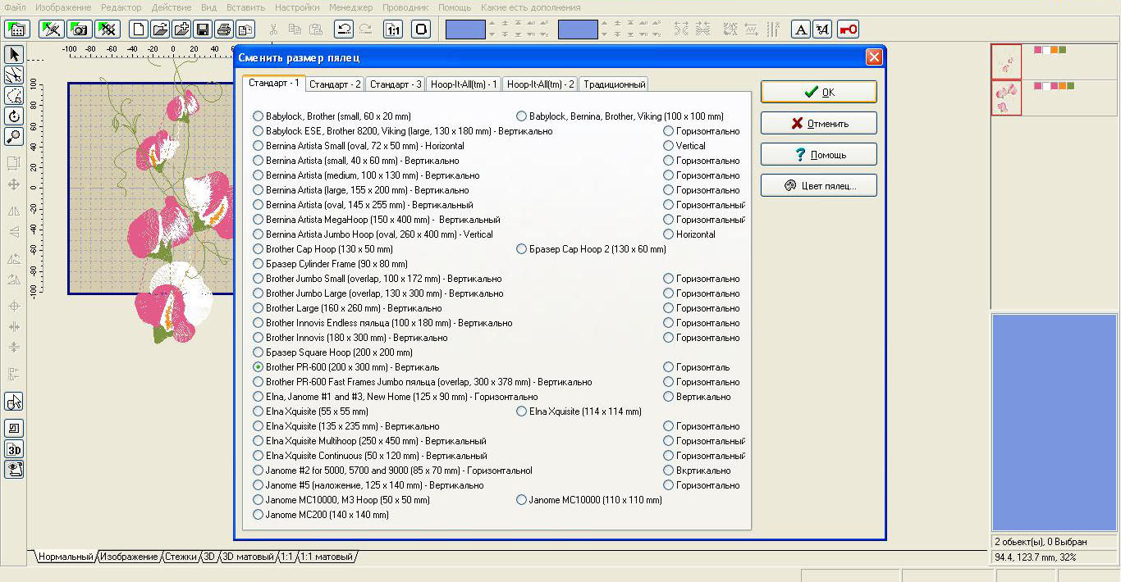1121x582 pixels.
Task: Click the Отменить button
Action: (819, 123)
